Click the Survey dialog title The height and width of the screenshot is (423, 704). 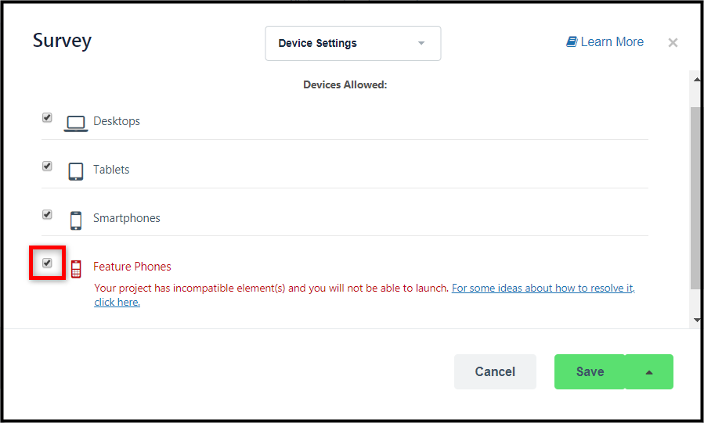tap(62, 41)
